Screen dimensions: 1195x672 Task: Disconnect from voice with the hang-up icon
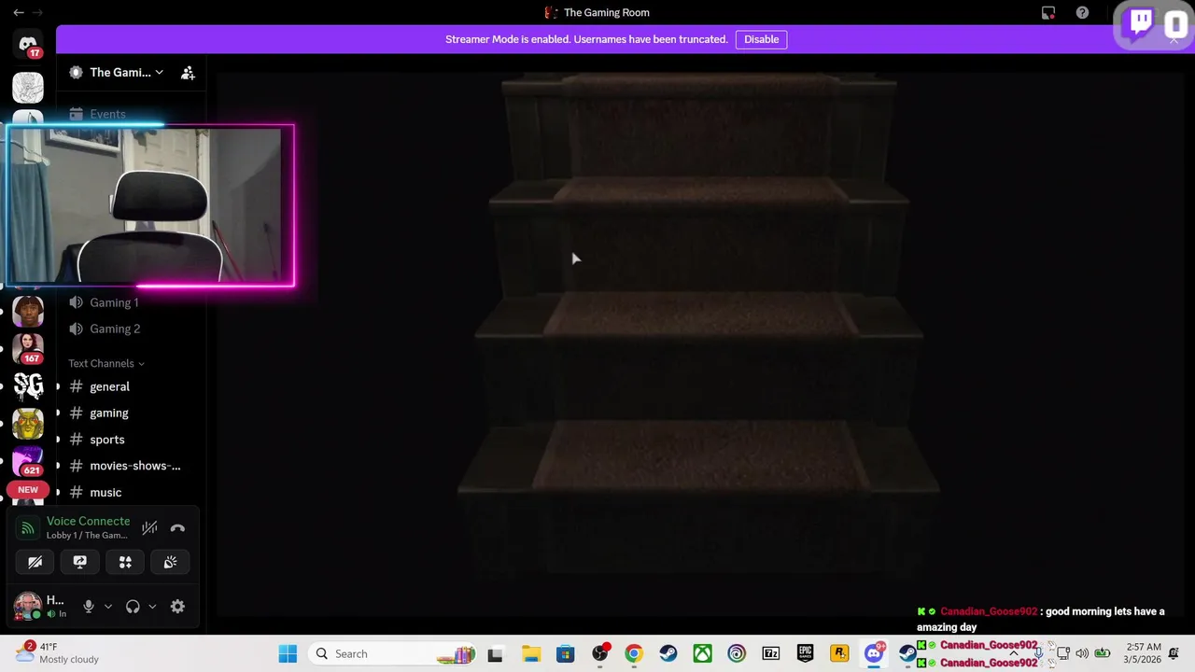point(177,528)
